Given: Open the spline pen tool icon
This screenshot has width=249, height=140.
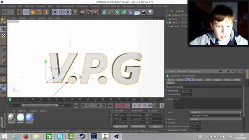Looking at the screenshot, I should 111,12.
